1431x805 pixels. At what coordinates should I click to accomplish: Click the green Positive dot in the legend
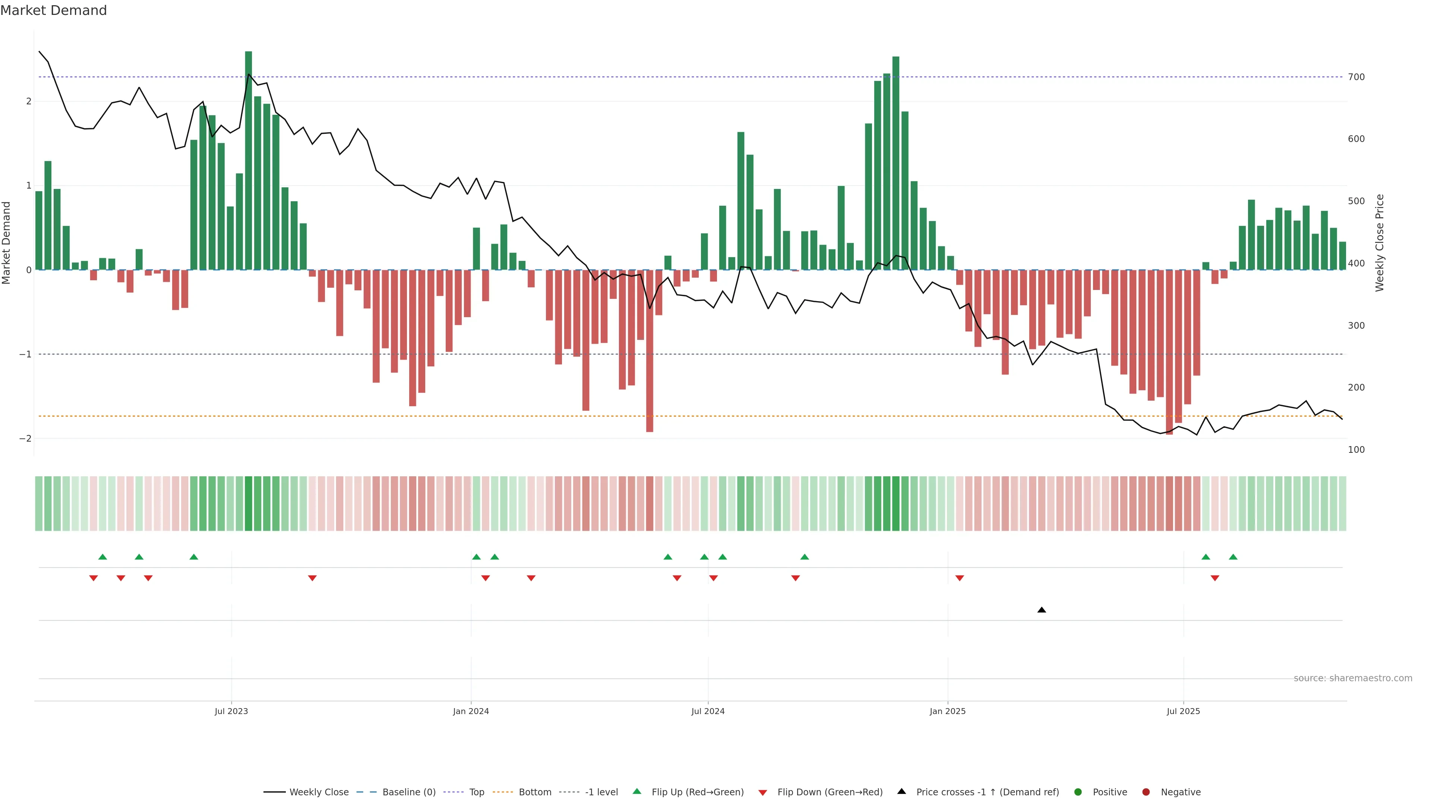[x=1078, y=792]
